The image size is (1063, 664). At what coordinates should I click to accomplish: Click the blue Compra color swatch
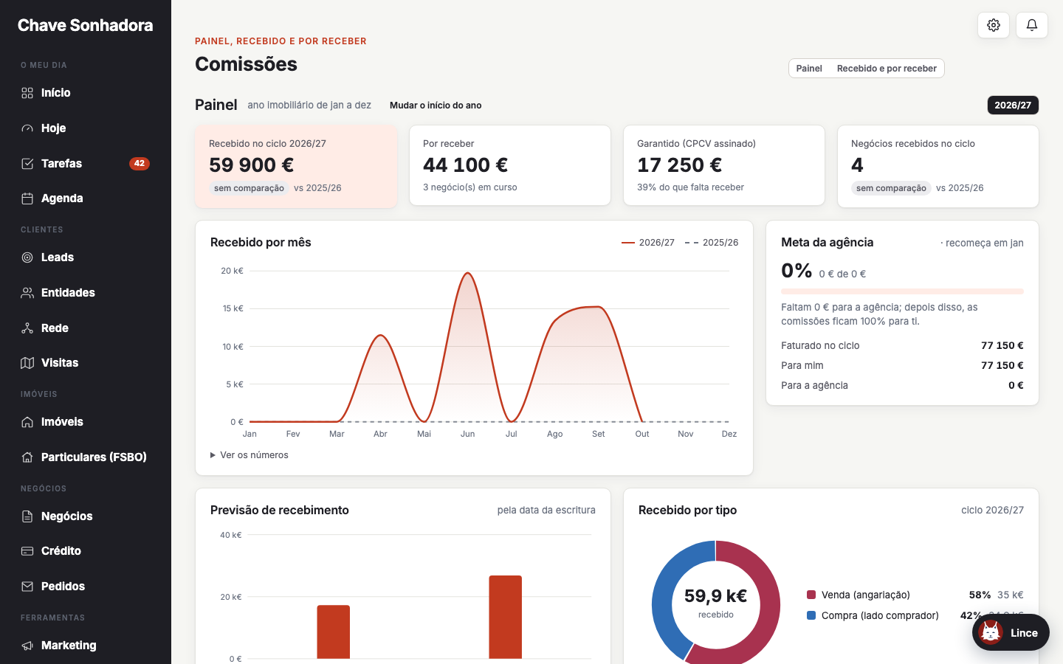click(x=811, y=615)
